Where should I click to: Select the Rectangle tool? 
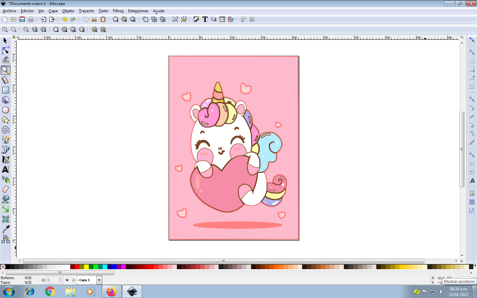point(6,90)
